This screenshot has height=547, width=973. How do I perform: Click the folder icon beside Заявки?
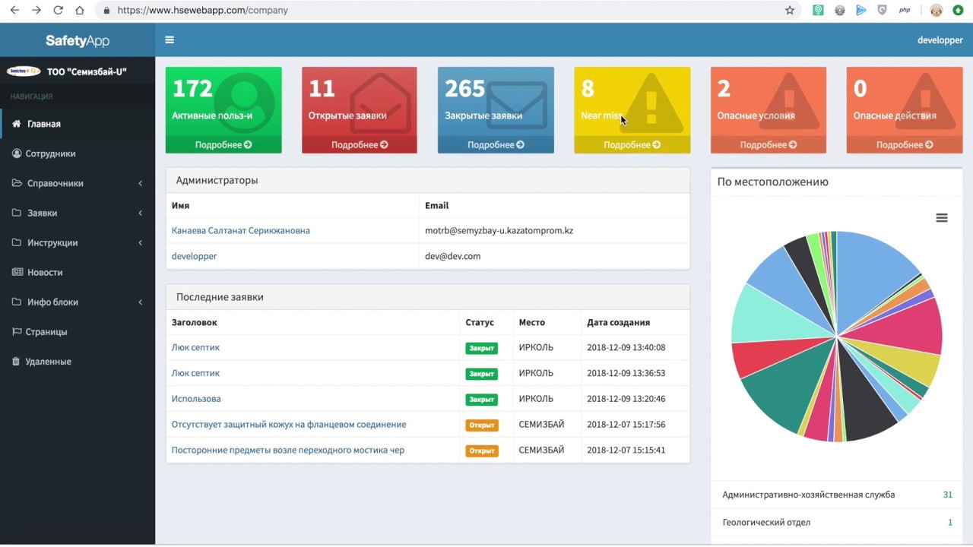(17, 213)
